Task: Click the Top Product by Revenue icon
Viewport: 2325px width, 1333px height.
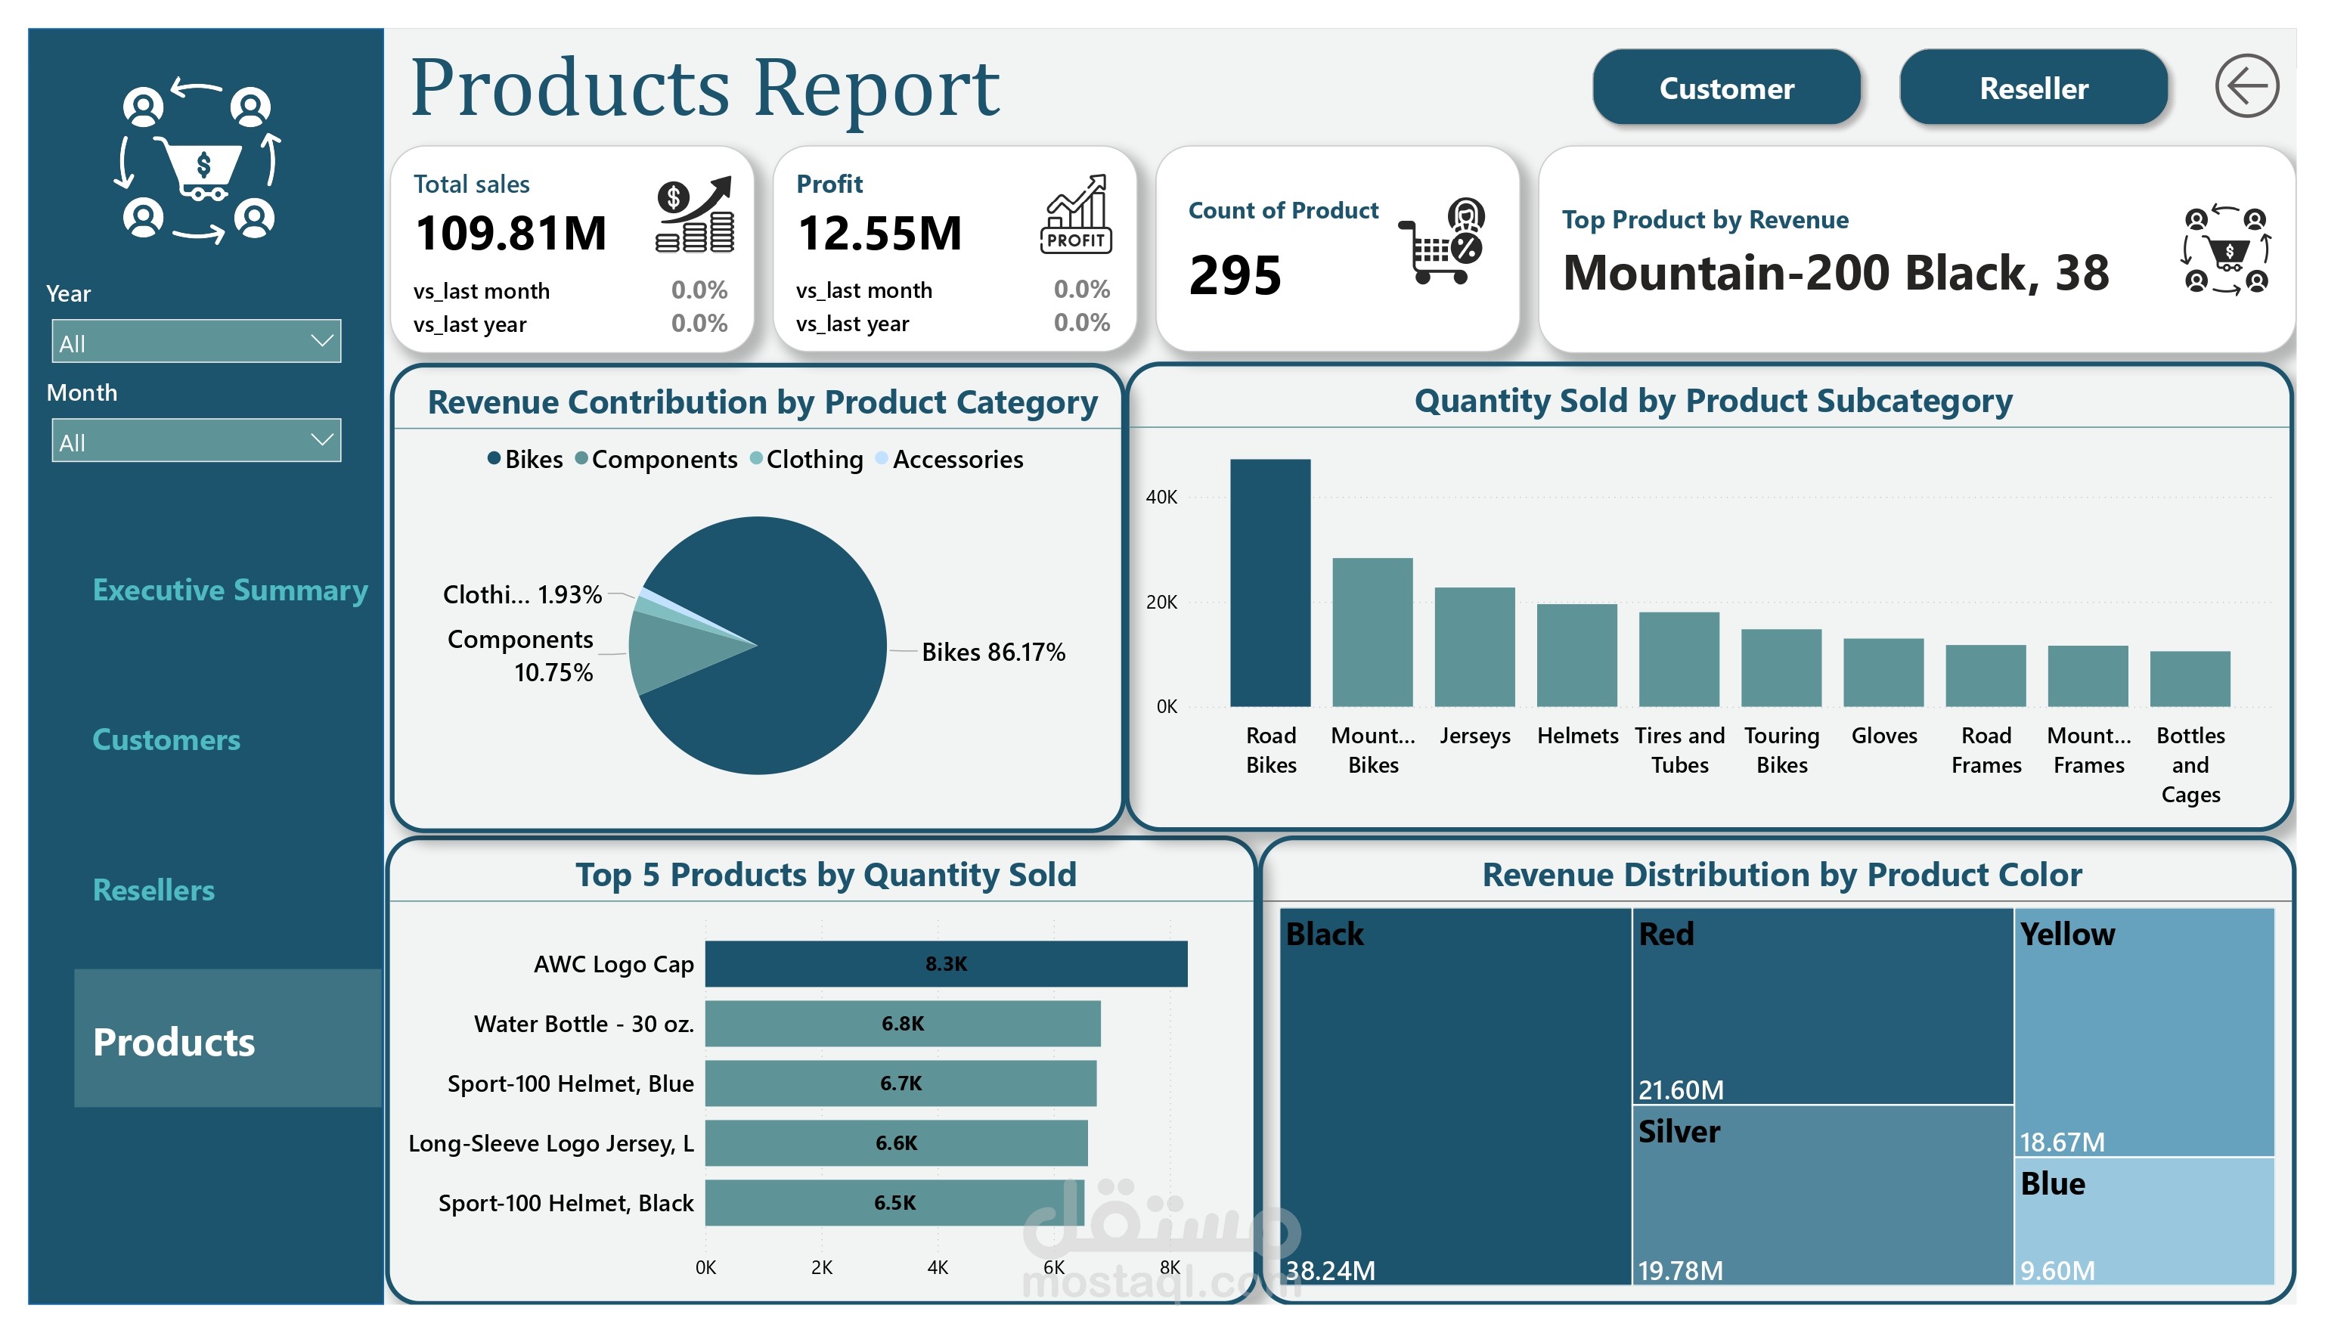Action: [2226, 250]
